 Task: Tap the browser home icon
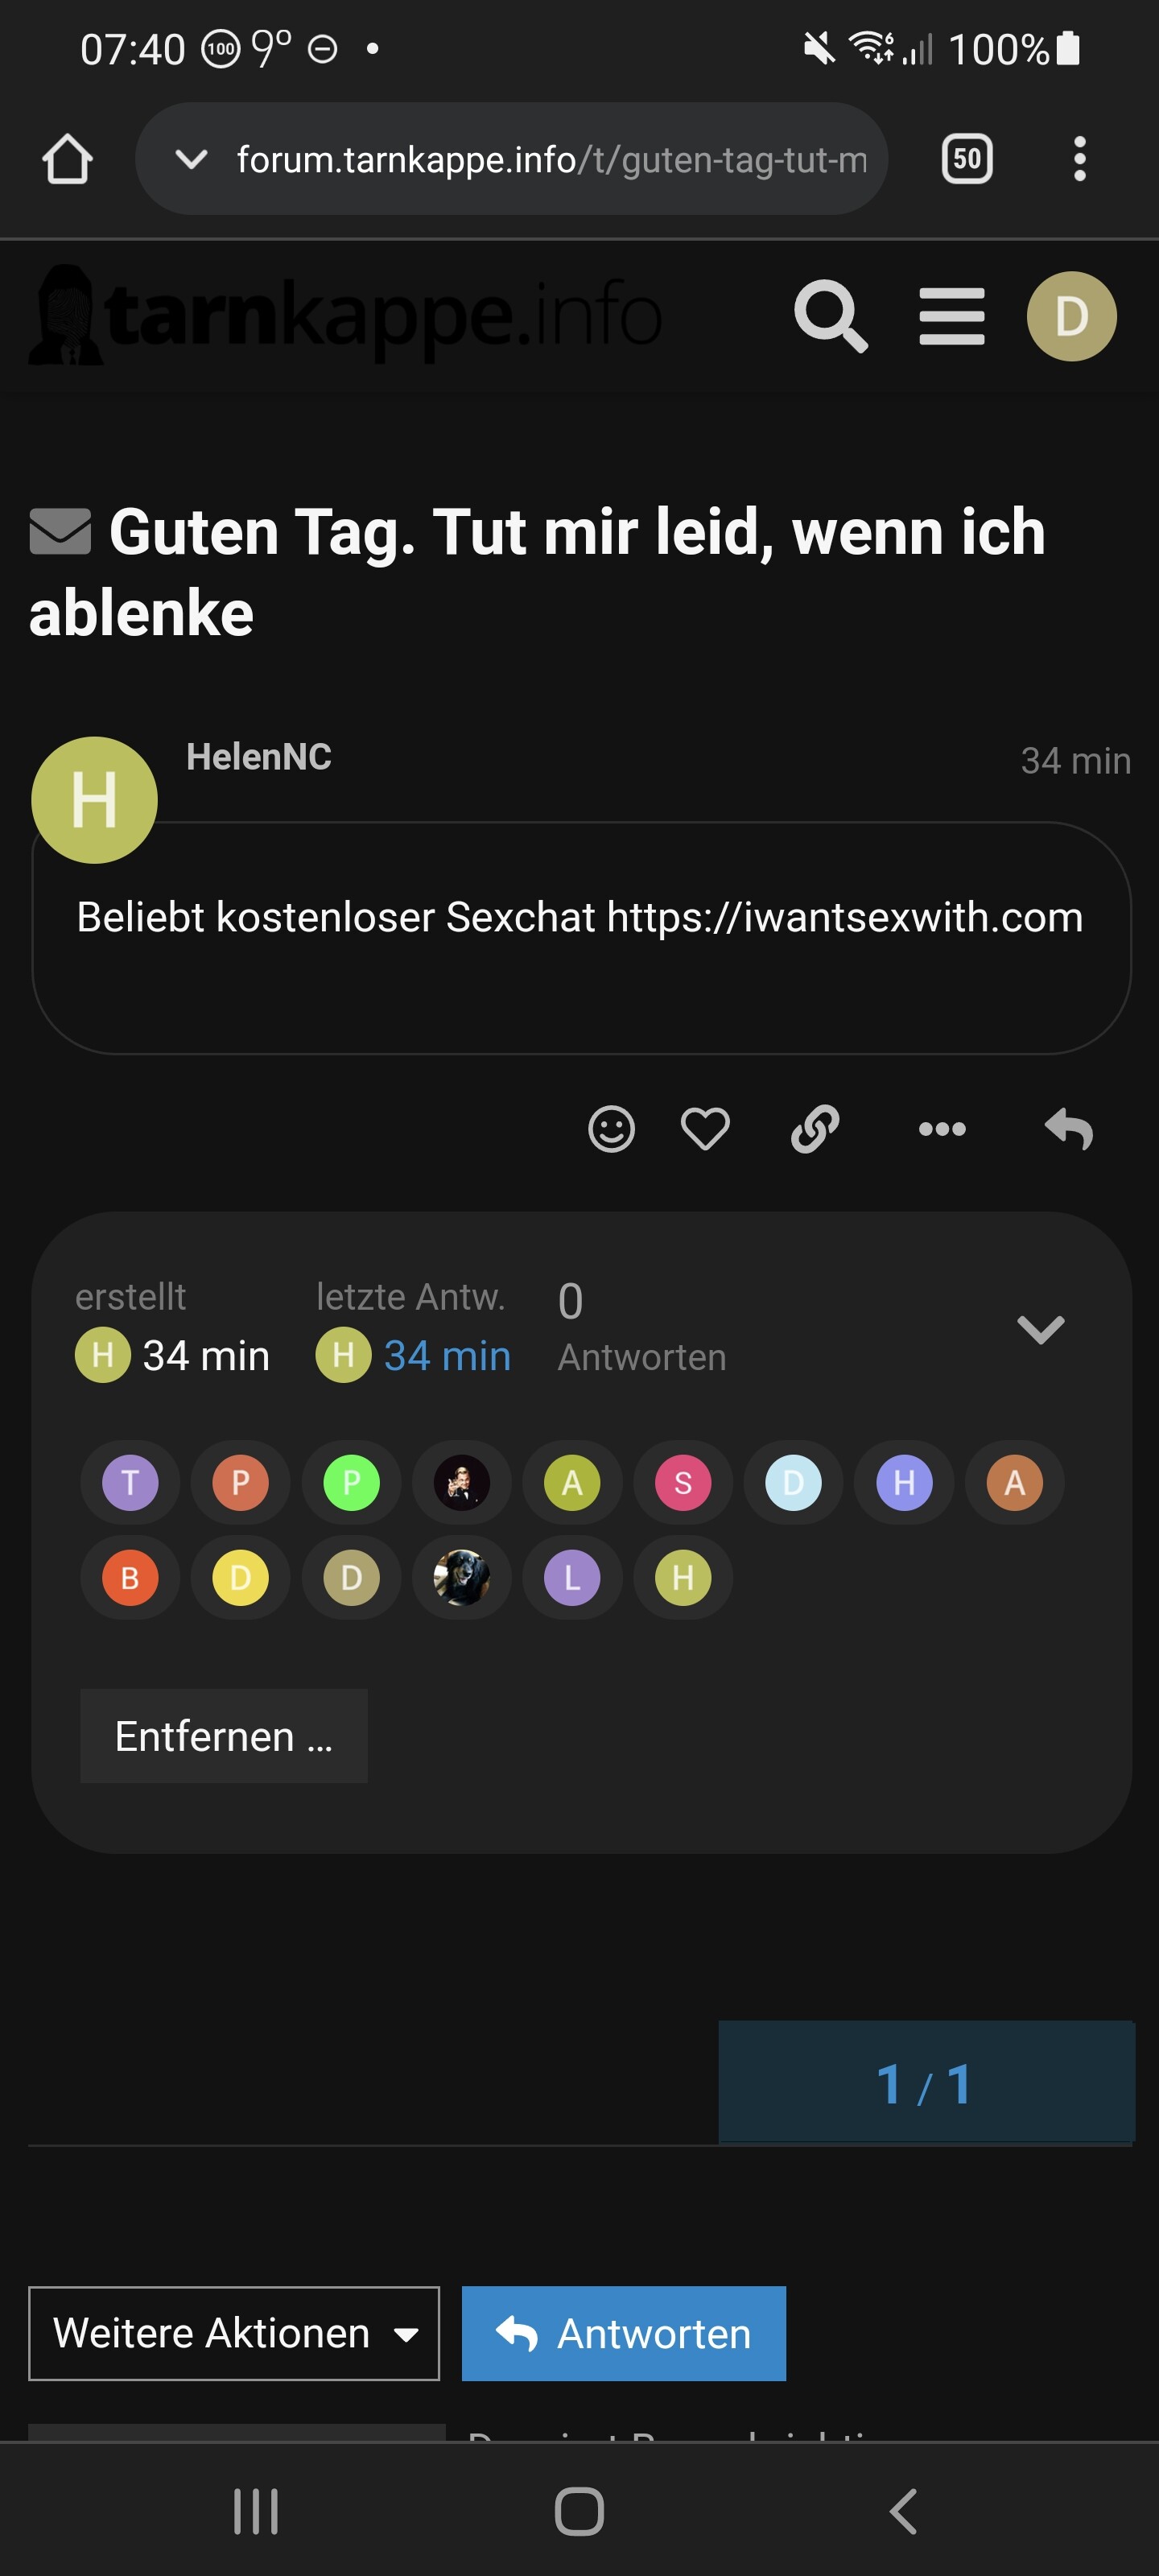click(x=67, y=159)
